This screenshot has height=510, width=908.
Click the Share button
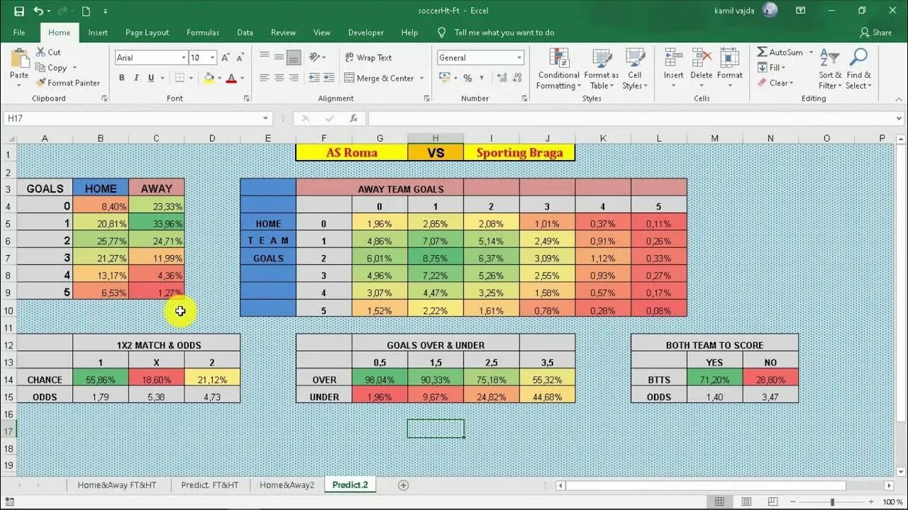(875, 33)
